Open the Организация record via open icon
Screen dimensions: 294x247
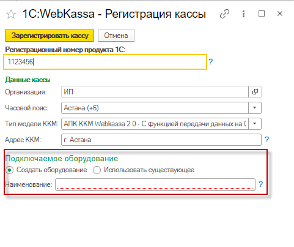click(x=255, y=92)
